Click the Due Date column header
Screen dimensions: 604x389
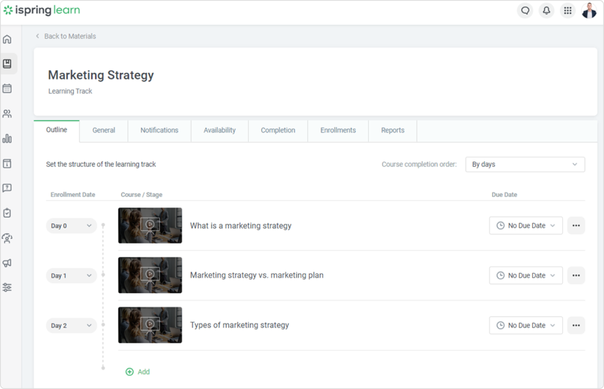click(504, 195)
